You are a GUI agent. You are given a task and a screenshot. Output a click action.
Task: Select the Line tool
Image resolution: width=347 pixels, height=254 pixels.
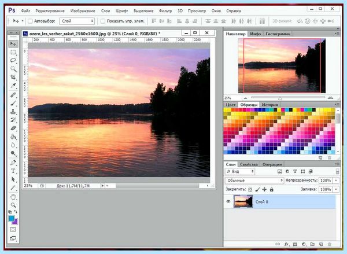click(x=13, y=188)
